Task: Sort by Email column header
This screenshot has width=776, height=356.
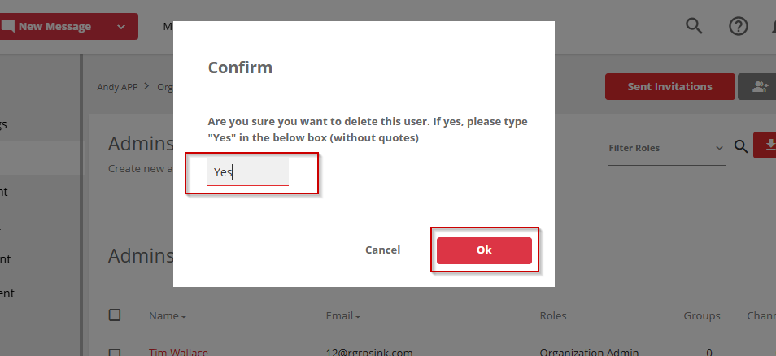Action: 342,315
